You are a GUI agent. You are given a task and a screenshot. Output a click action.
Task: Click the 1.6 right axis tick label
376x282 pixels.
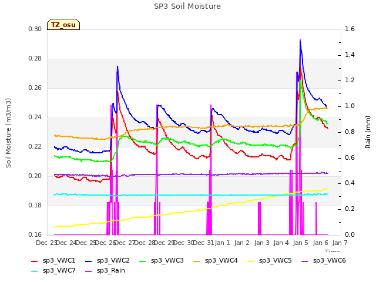[350, 29]
